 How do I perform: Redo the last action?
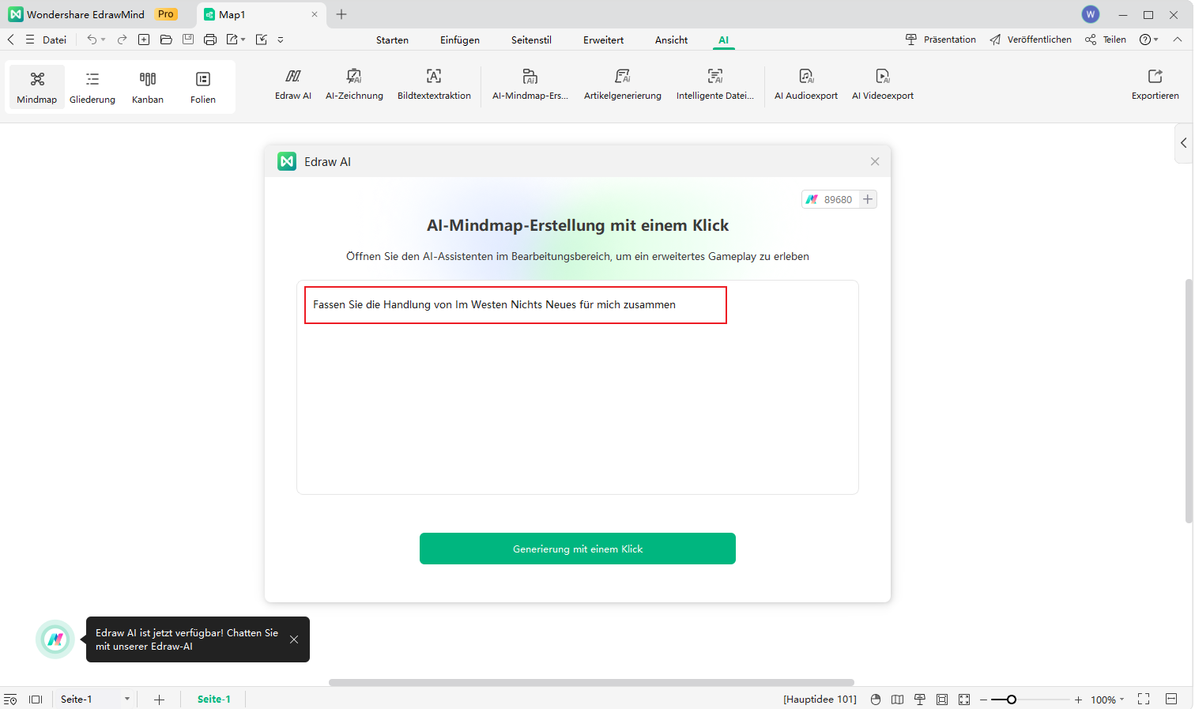pyautogui.click(x=122, y=40)
